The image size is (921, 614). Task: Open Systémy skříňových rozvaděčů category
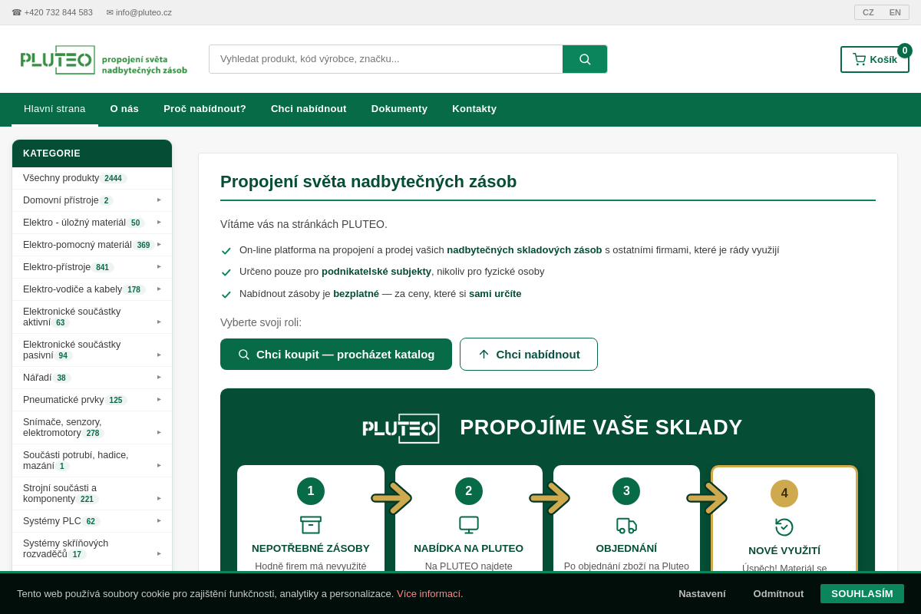92,549
